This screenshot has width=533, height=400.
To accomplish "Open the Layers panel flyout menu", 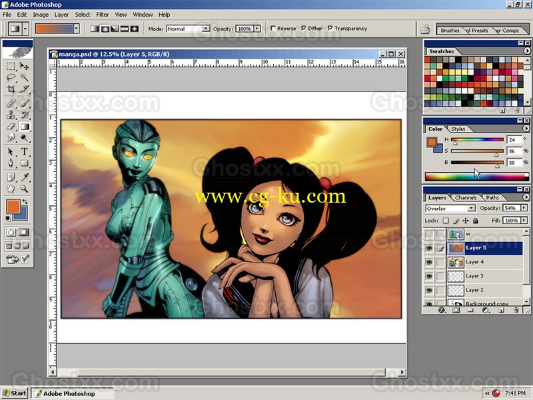I will click(526, 197).
